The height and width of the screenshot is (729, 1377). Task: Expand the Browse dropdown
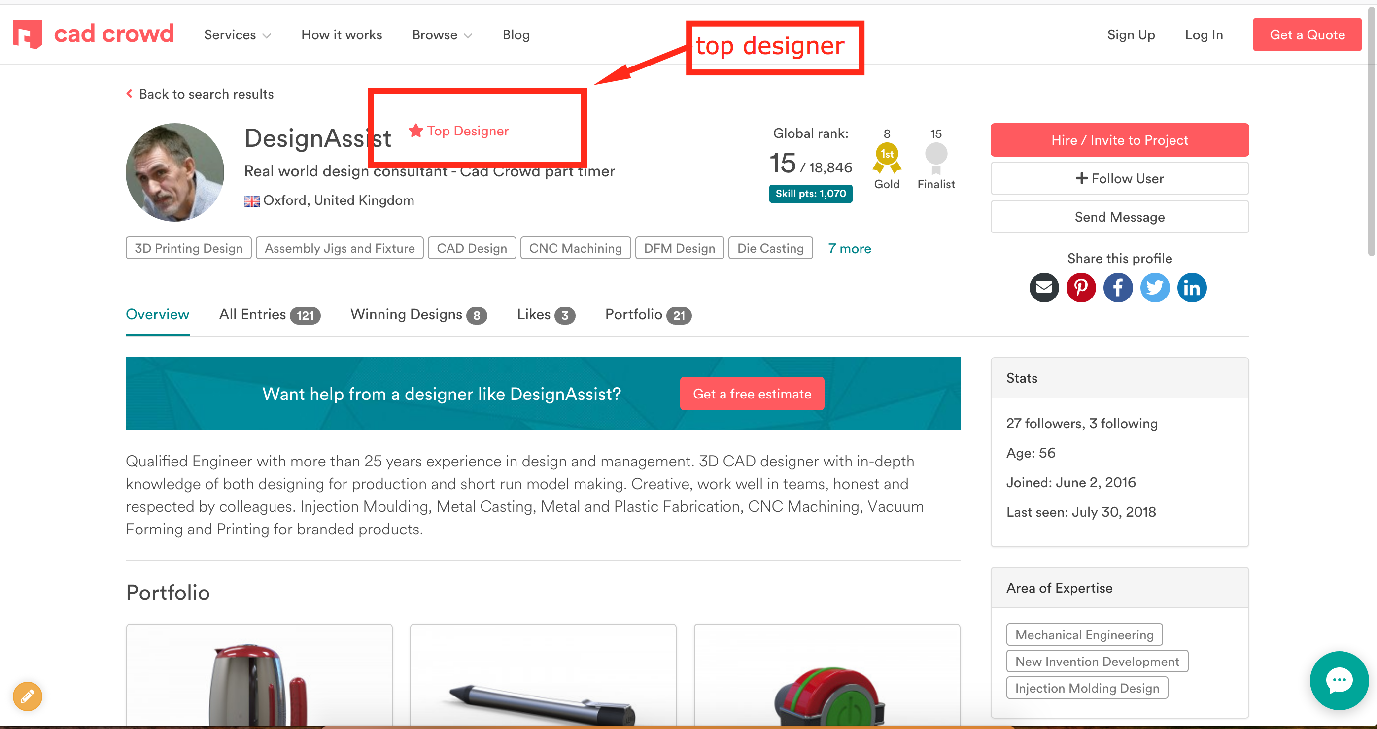tap(442, 34)
